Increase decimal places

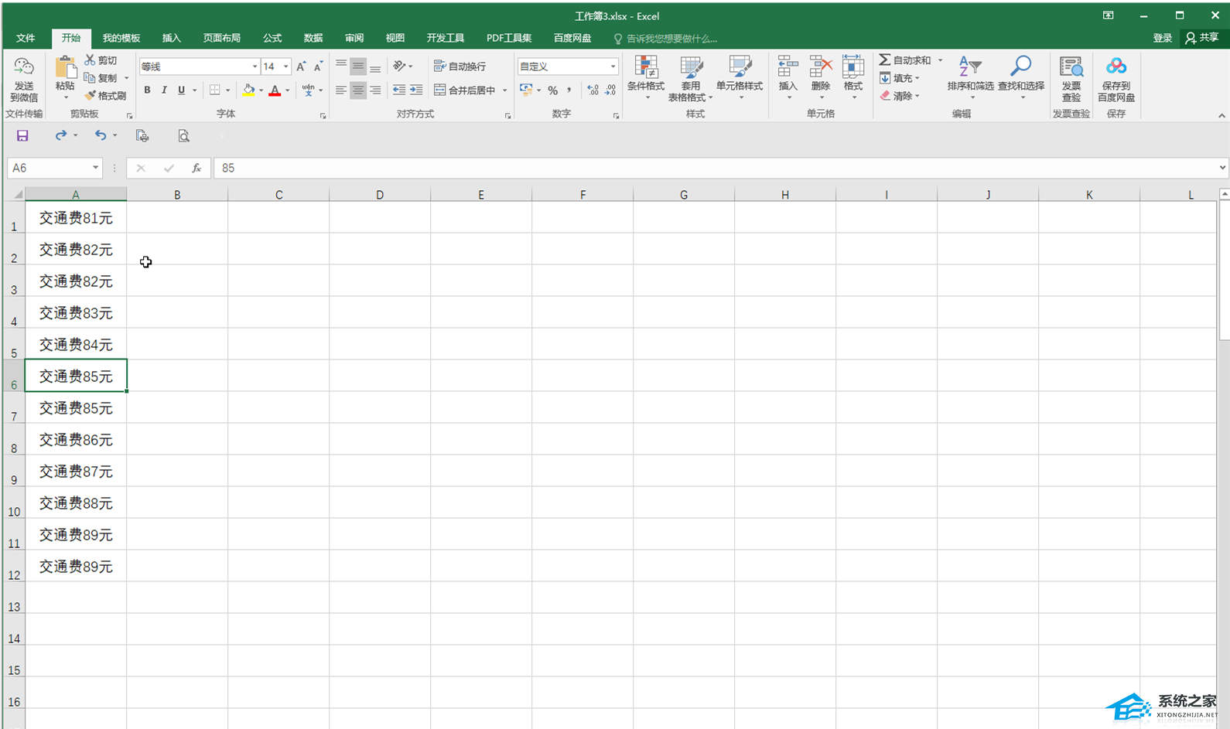click(x=593, y=90)
